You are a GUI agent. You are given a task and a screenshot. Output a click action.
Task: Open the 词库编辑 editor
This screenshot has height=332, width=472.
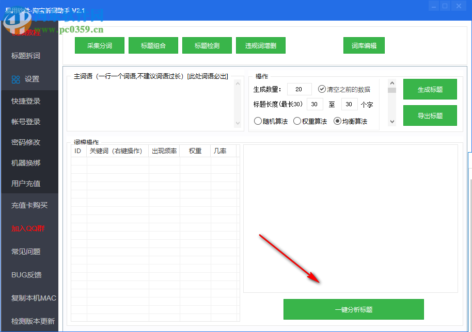[x=364, y=45]
